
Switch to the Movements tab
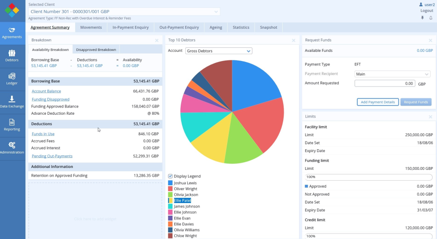(x=91, y=27)
